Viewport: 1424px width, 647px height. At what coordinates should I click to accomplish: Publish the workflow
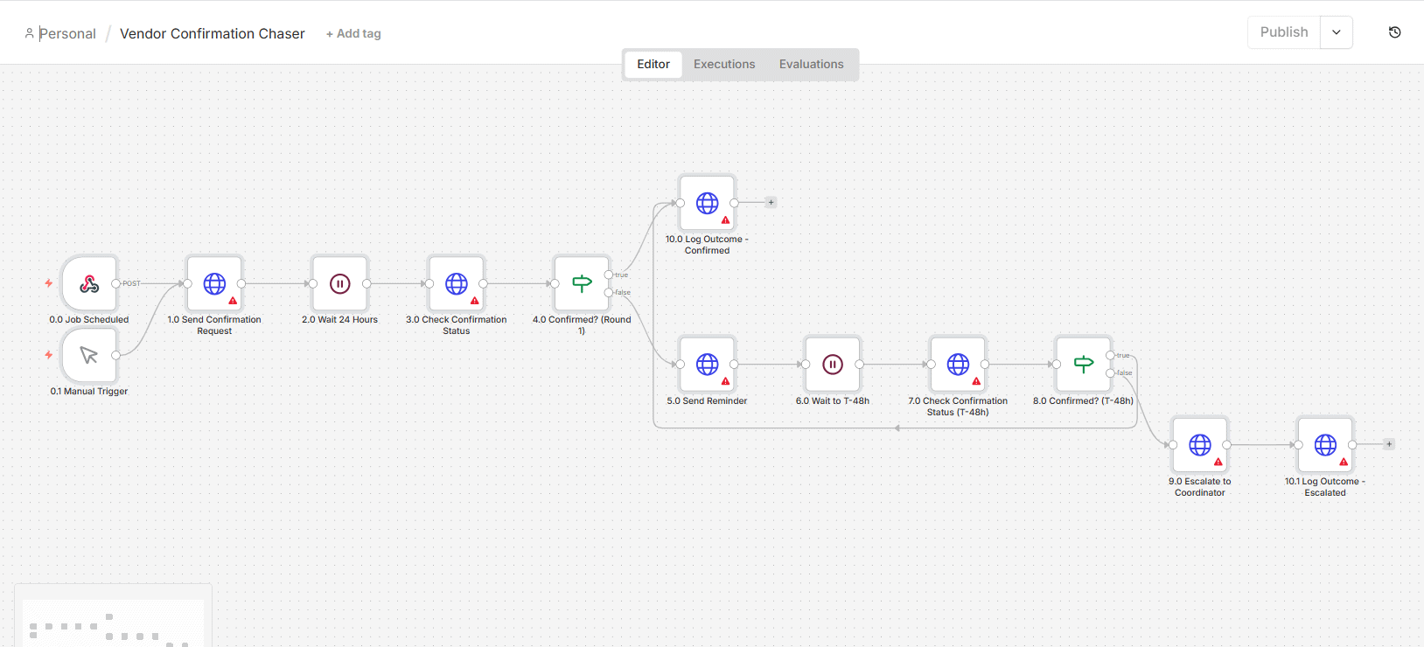coord(1284,32)
